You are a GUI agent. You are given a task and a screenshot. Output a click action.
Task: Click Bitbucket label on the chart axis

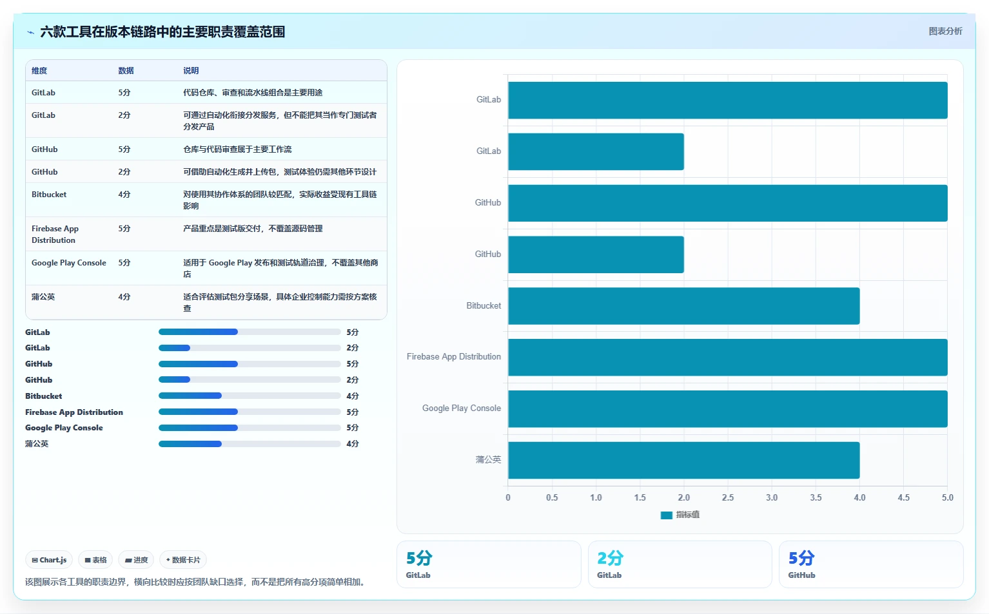point(484,306)
